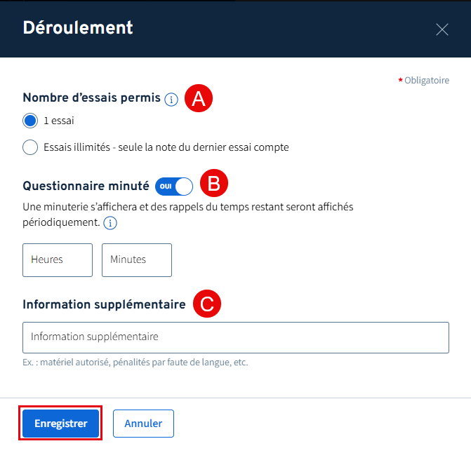Click the Obligatoire required-field note
Image resolution: width=471 pixels, height=453 pixels.
pos(424,81)
